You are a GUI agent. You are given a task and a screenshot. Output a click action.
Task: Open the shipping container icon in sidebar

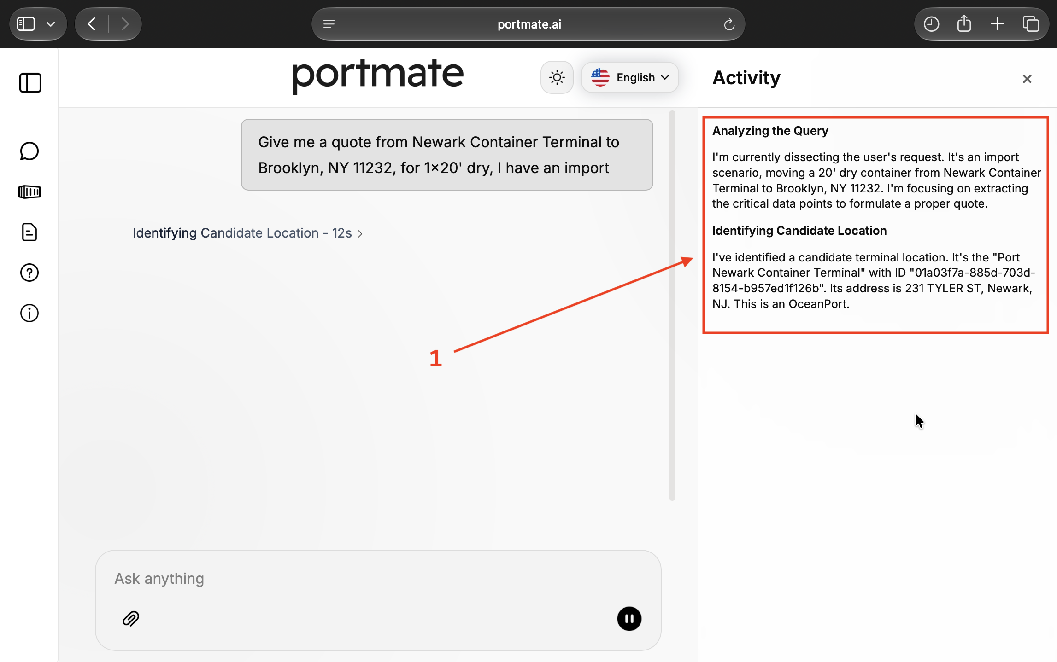pyautogui.click(x=29, y=192)
